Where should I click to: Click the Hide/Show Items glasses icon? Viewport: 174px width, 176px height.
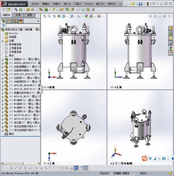pyautogui.click(x=79, y=16)
